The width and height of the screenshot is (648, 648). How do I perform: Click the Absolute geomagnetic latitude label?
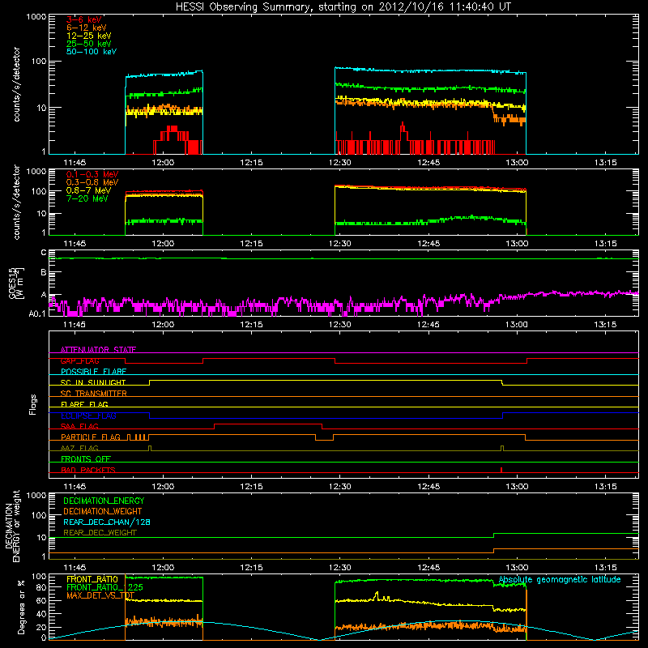560,580
